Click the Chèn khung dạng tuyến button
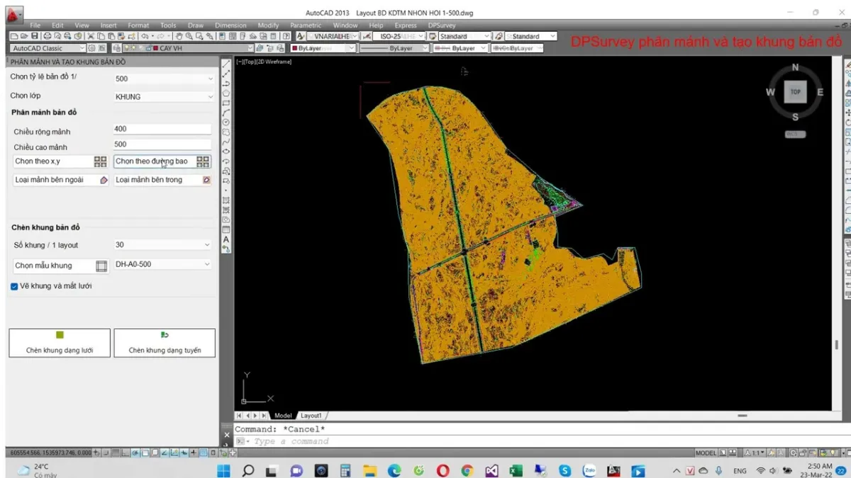851x478 pixels. pos(165,343)
